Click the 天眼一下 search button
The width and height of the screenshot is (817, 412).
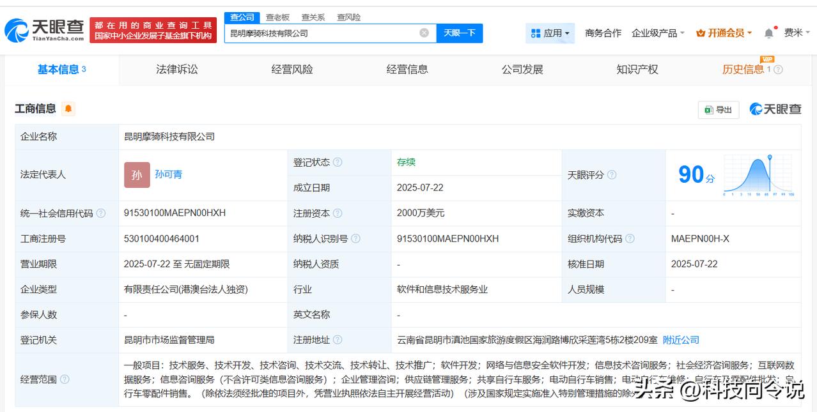460,33
